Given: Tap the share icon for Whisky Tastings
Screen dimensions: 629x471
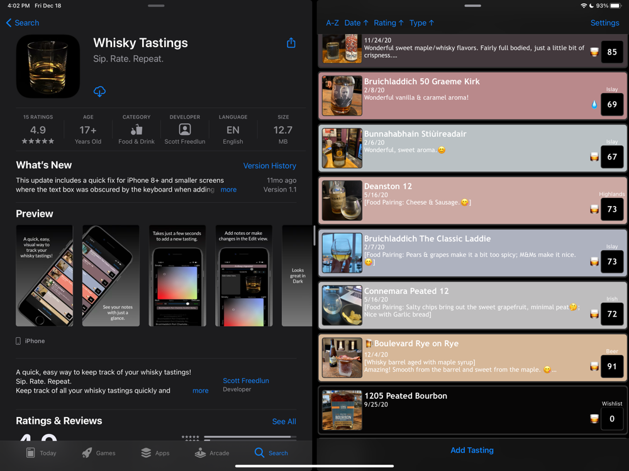Looking at the screenshot, I should tap(291, 43).
